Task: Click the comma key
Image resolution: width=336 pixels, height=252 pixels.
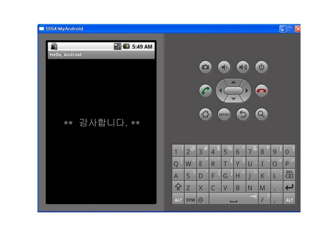Action: 277,199
